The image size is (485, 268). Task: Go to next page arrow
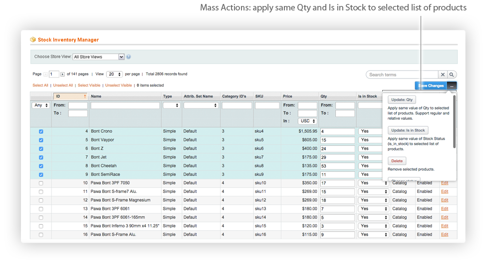click(62, 74)
